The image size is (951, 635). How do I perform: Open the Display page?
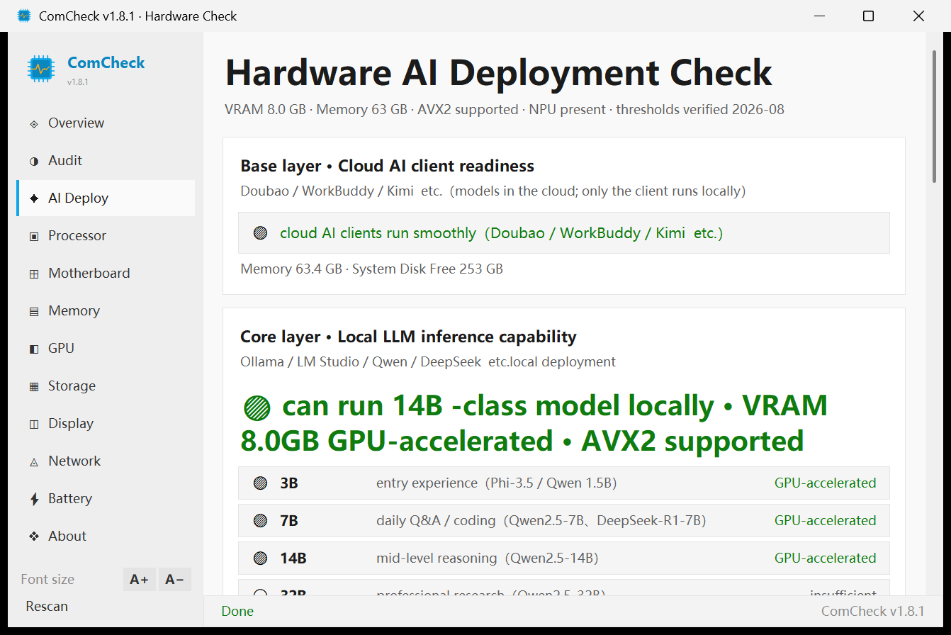click(106, 424)
